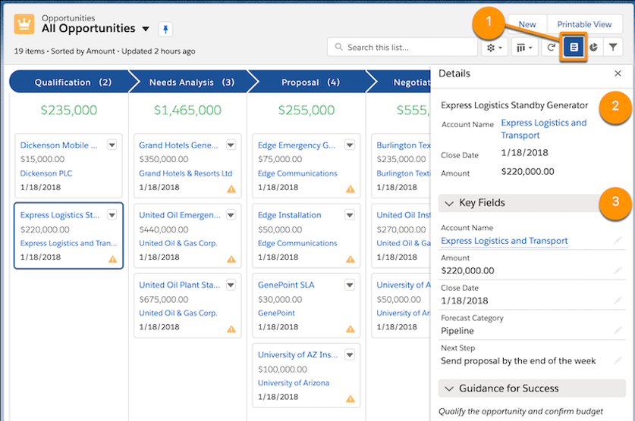Screen dimensions: 635x421
Task: Click warning icon on United Oil Emergency card
Action: pyautogui.click(x=231, y=259)
